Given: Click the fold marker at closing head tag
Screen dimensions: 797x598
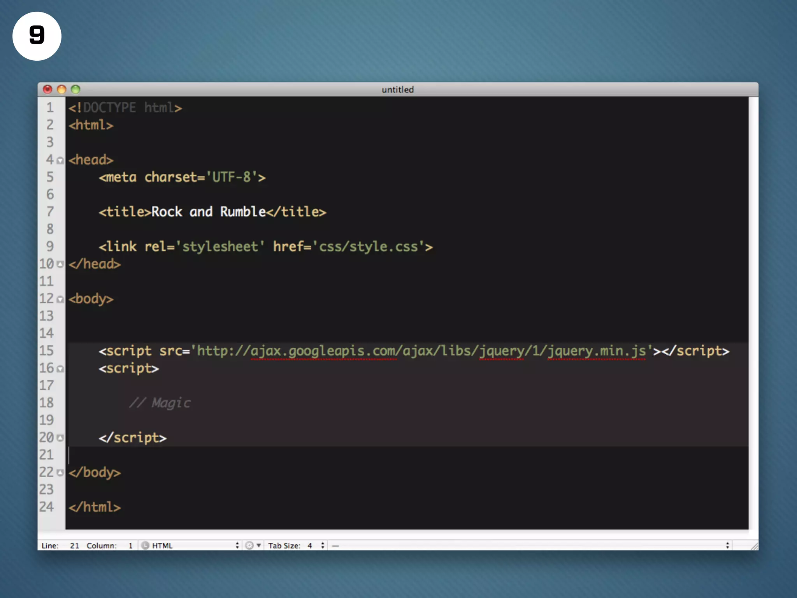Looking at the screenshot, I should (x=60, y=264).
